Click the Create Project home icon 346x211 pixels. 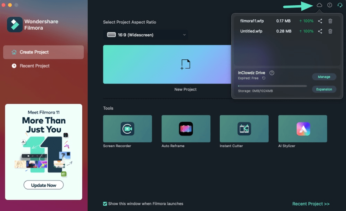pos(14,52)
